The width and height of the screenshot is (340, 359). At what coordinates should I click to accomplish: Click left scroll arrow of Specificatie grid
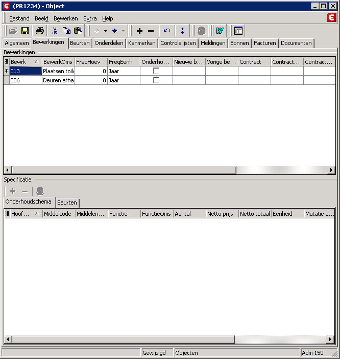8,340
